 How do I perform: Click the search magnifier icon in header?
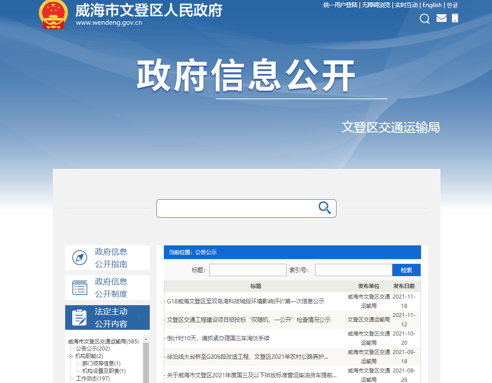coord(424,18)
